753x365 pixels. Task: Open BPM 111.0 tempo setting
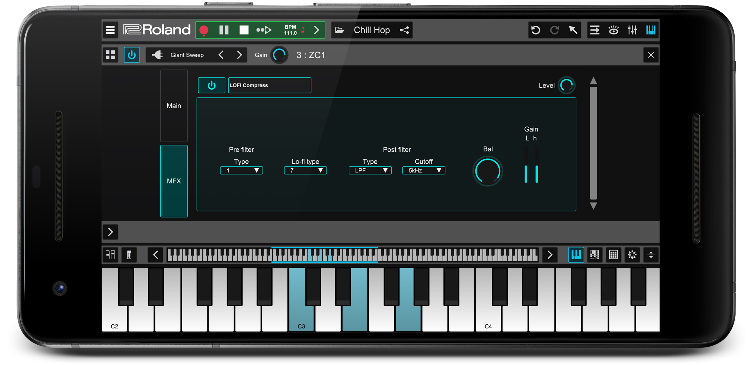point(290,30)
